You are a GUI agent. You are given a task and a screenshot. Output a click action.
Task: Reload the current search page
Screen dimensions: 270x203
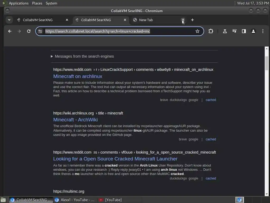click(29, 31)
